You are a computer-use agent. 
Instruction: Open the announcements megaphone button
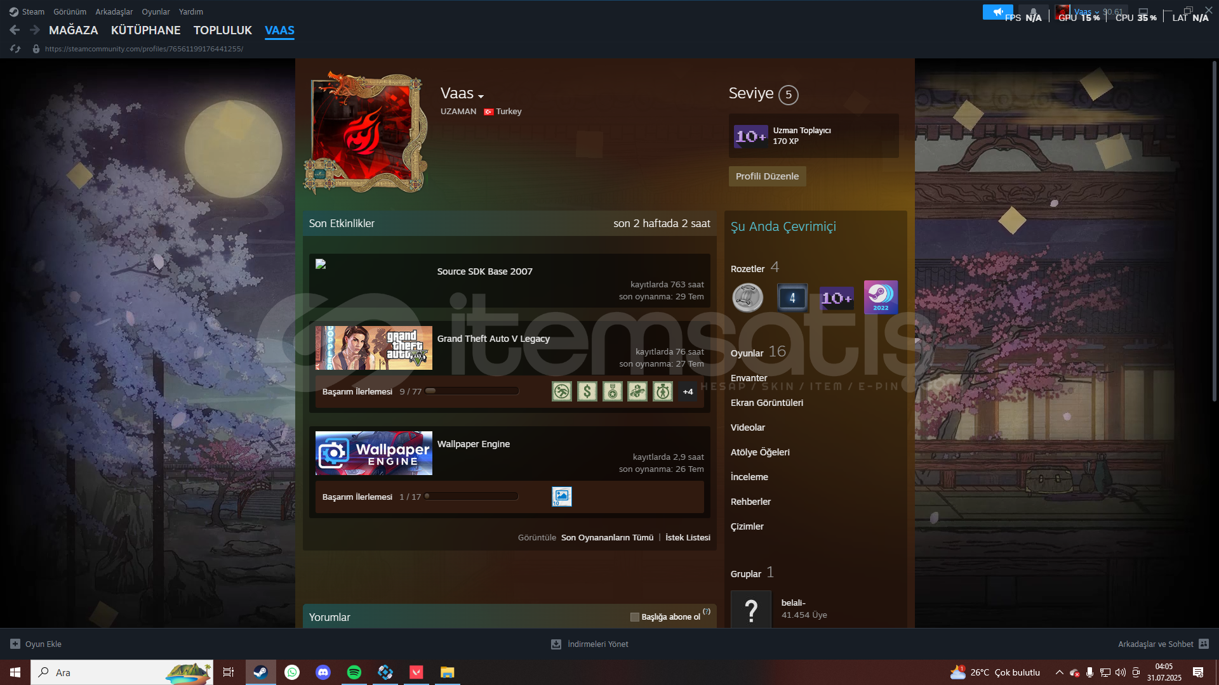tap(998, 11)
